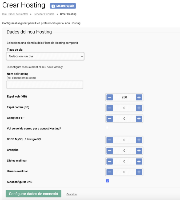Increase Usuaris mailman with plus icon
This screenshot has width=180, height=200.
(139, 172)
